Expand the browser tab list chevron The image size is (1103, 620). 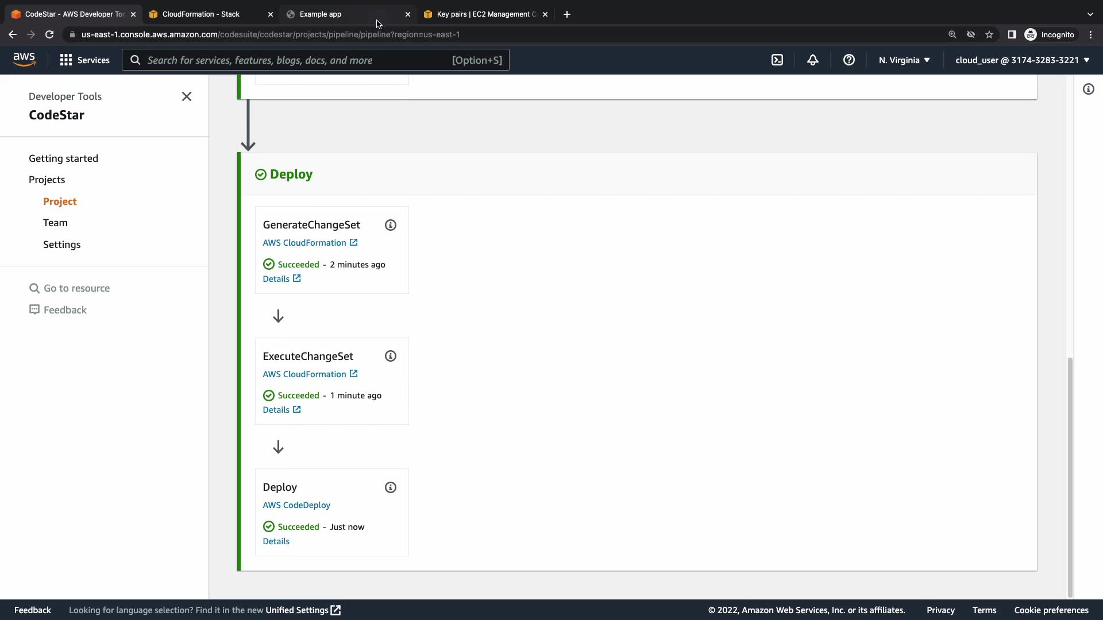pos(1090,14)
